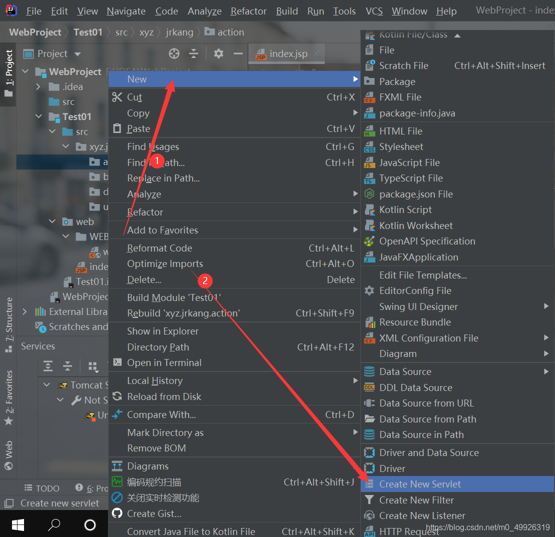Open the Project panel settings gear icon
Screen dimensions: 555x537
(x=218, y=53)
